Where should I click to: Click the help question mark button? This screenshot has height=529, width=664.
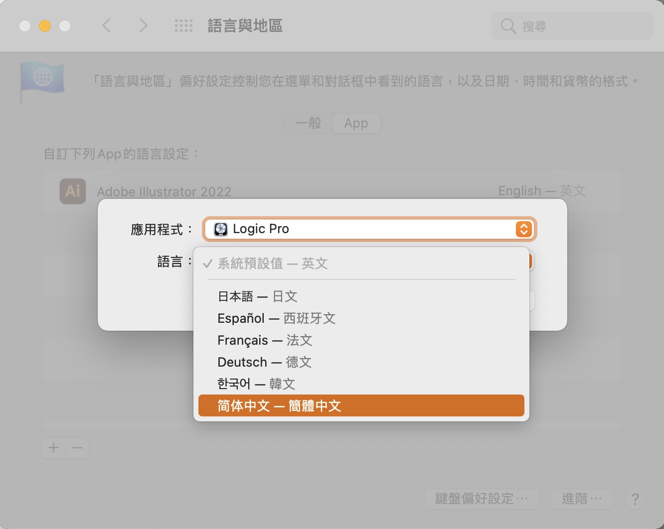(635, 499)
